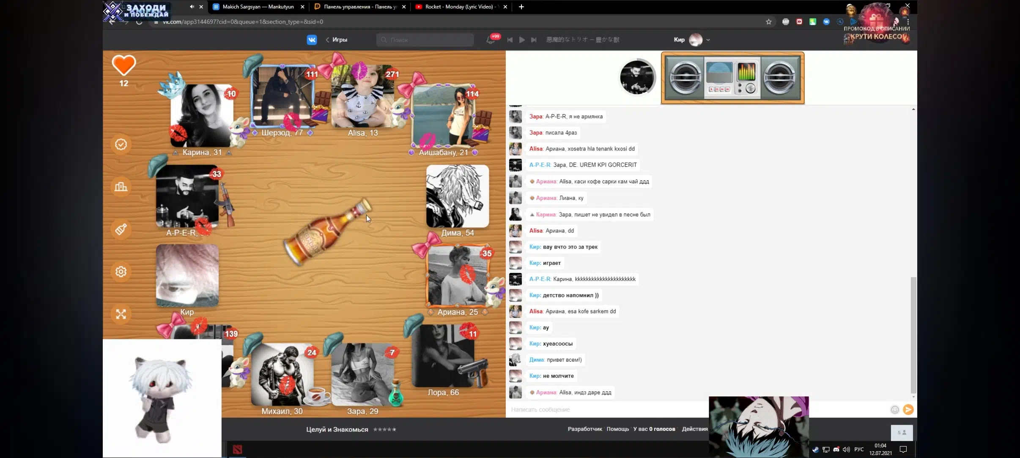Expand the Кир profile dropdown arrow
Image resolution: width=1020 pixels, height=458 pixels.
(x=708, y=40)
